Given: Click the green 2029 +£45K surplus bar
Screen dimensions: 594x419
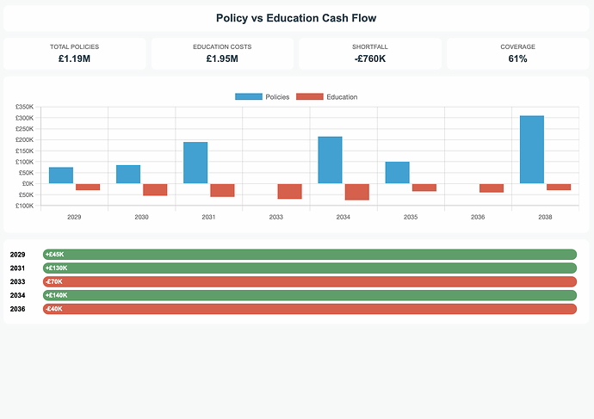Looking at the screenshot, I should (310, 255).
